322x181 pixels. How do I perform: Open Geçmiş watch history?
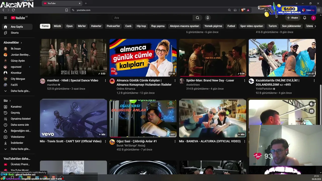[18, 113]
